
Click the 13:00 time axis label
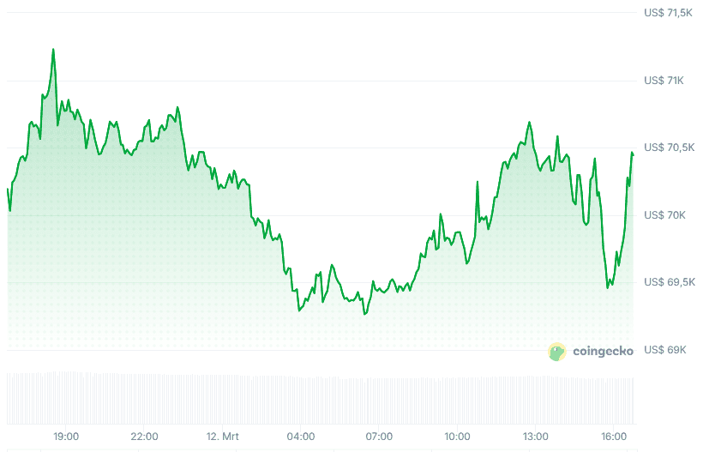536,436
